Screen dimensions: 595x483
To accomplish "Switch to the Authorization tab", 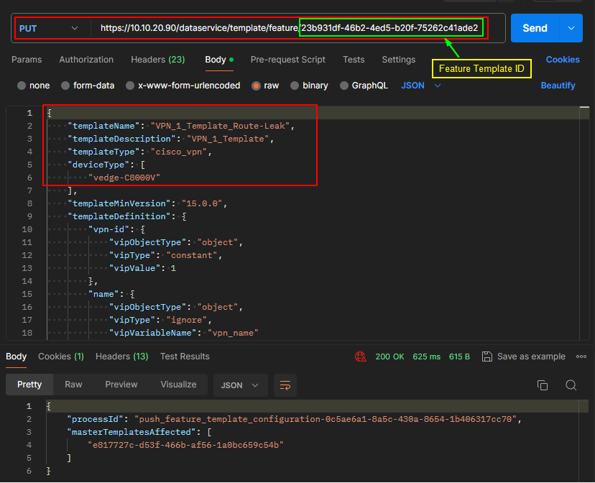I will pos(86,60).
